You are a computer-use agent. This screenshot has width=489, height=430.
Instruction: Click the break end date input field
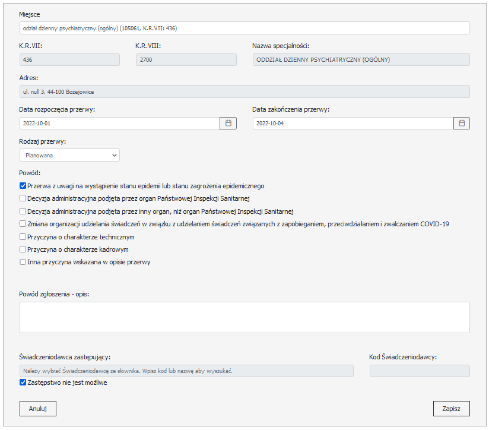click(x=353, y=123)
